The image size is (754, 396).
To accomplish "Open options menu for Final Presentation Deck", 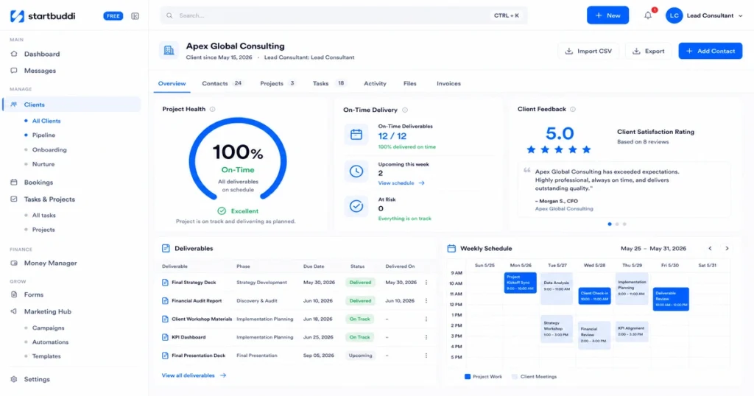I will [426, 356].
